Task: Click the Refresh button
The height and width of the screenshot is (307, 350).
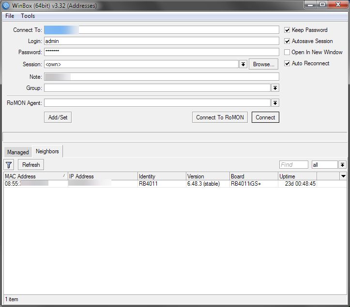Action: (x=31, y=165)
